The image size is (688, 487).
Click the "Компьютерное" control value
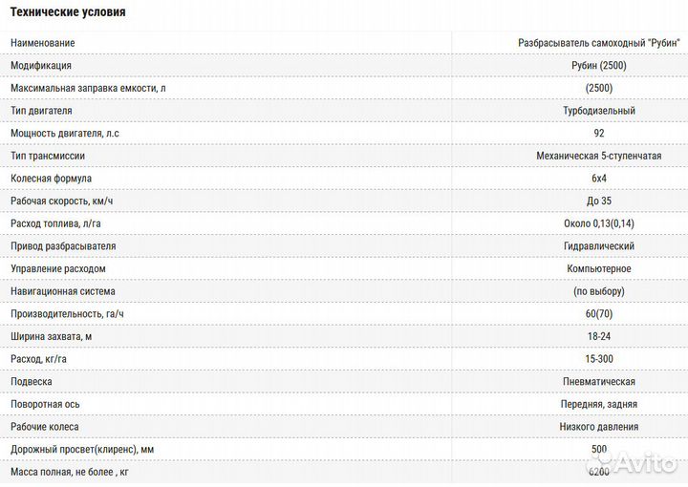click(599, 269)
